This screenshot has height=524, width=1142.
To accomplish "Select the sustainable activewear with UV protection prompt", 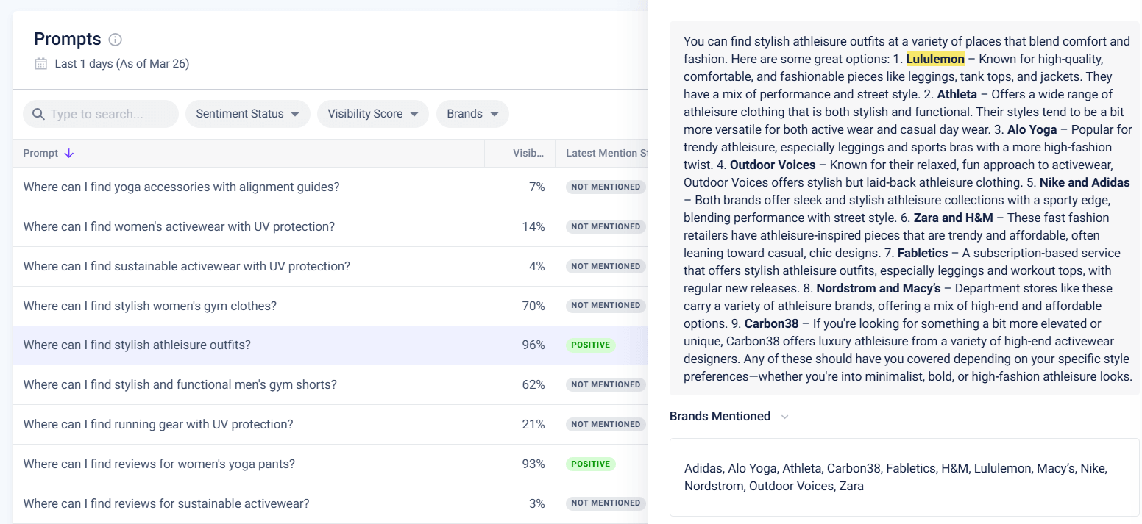I will (187, 266).
